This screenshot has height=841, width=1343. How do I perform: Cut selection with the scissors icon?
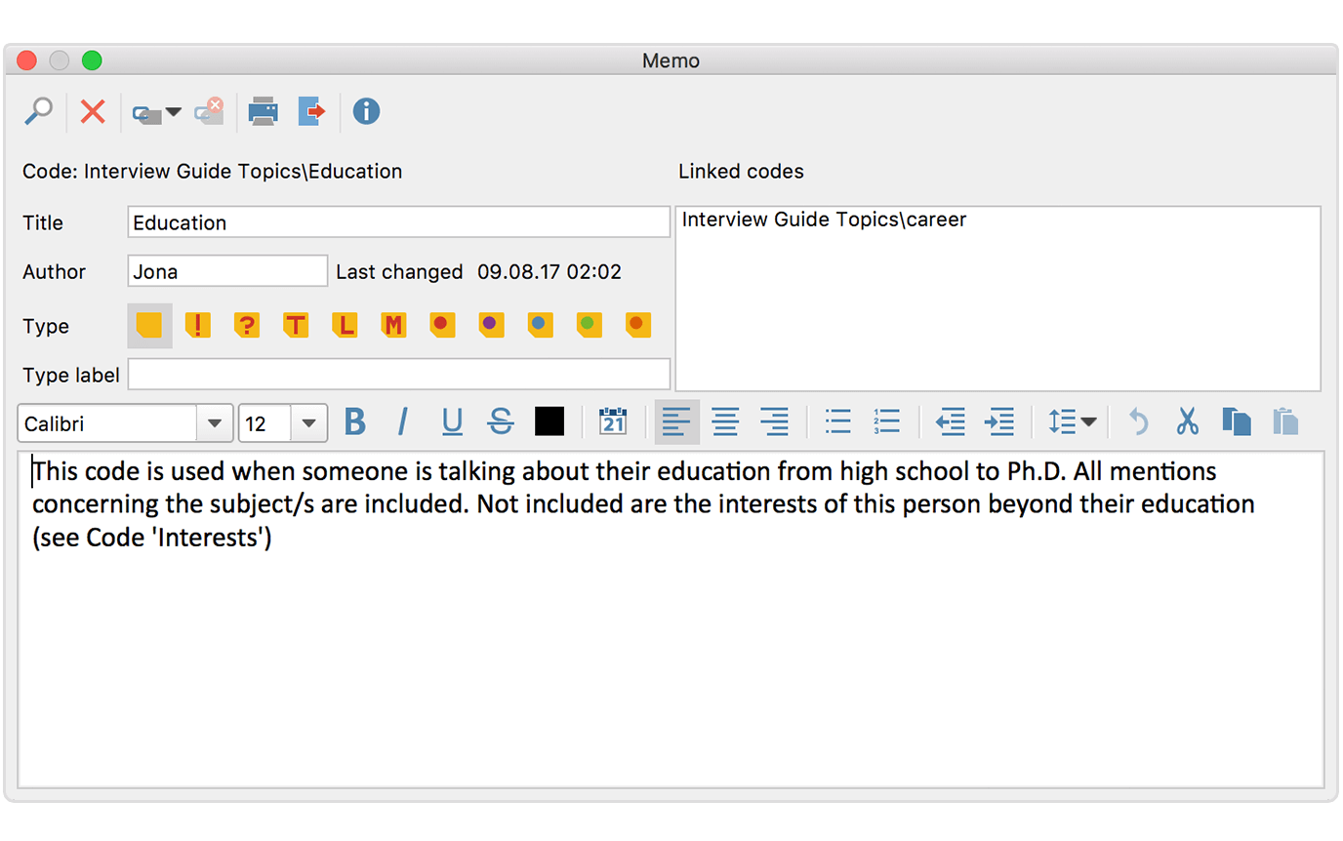[x=1187, y=422]
